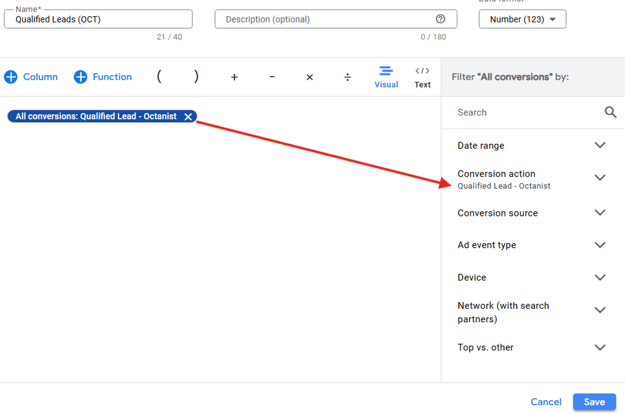Insert the multiplication operator
This screenshot has height=414, width=625.
pos(309,77)
